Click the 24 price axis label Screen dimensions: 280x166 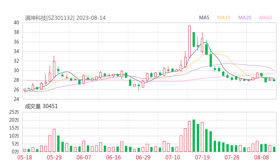click(16, 99)
